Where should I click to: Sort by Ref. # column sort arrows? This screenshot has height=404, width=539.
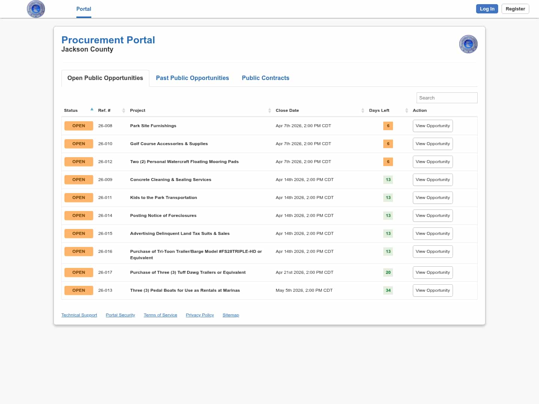pyautogui.click(x=124, y=110)
